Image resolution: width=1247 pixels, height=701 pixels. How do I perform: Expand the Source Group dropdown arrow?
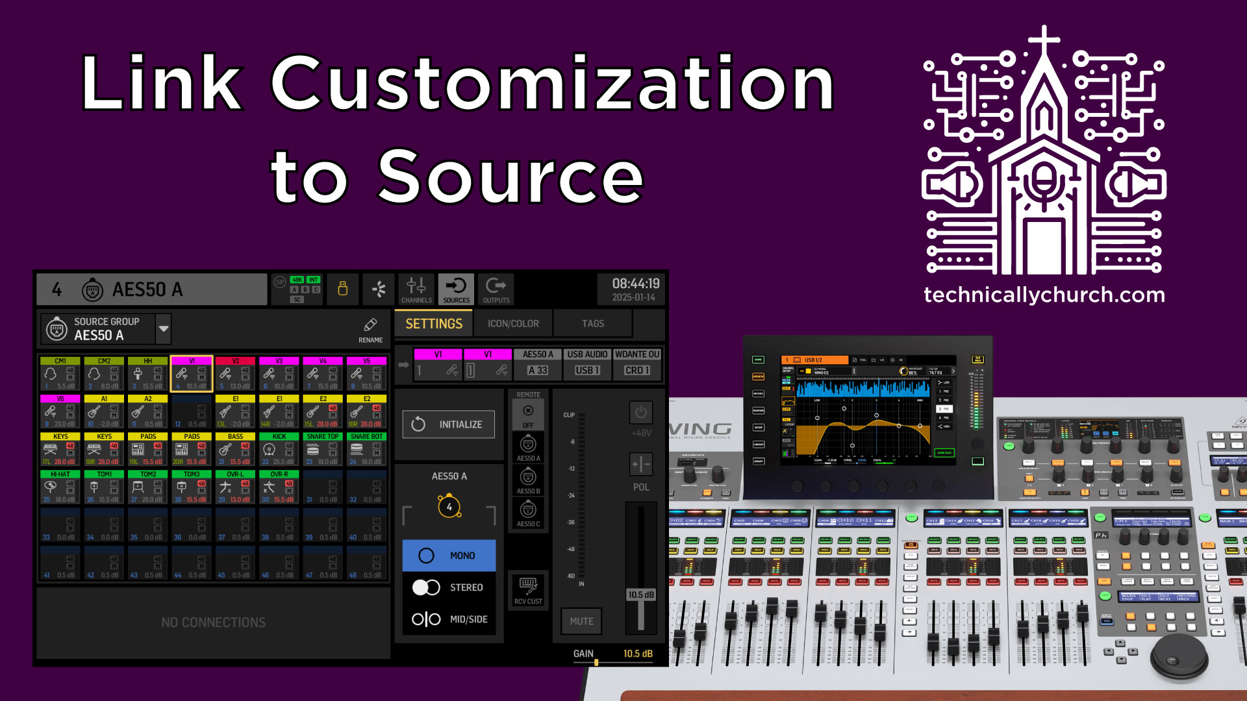tap(164, 328)
